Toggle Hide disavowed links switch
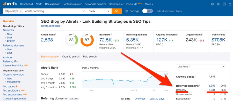 pos(148,11)
